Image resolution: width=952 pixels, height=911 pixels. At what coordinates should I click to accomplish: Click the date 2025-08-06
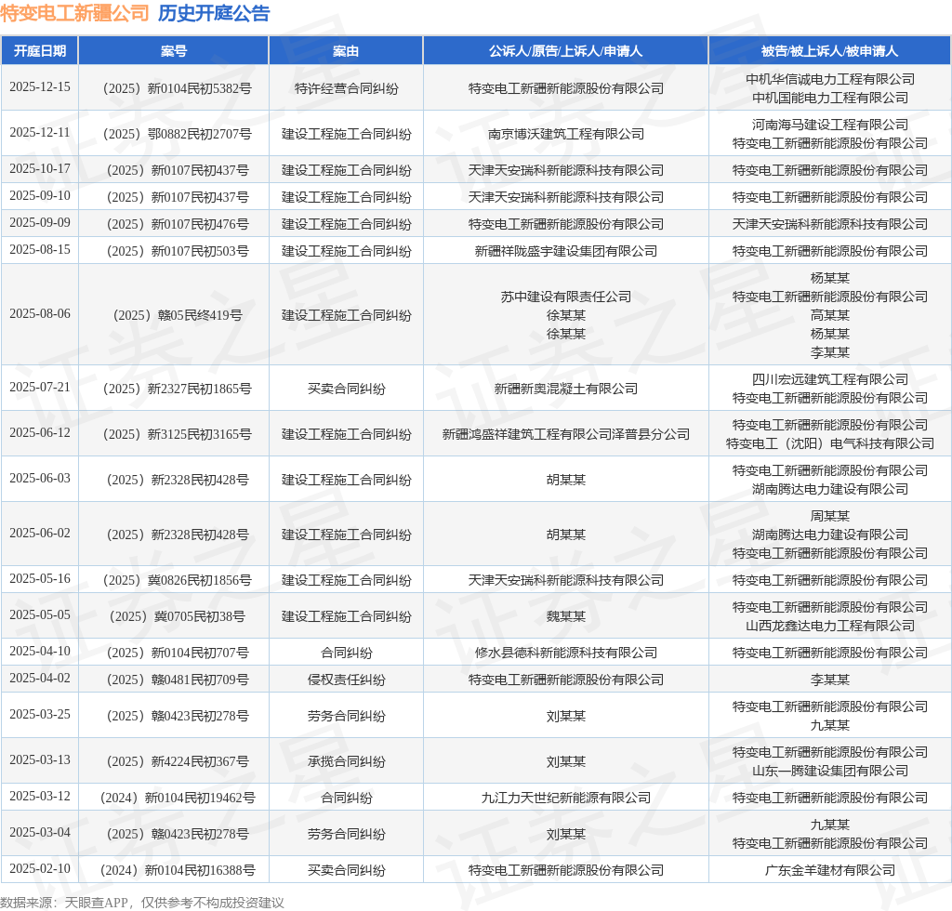[40, 314]
